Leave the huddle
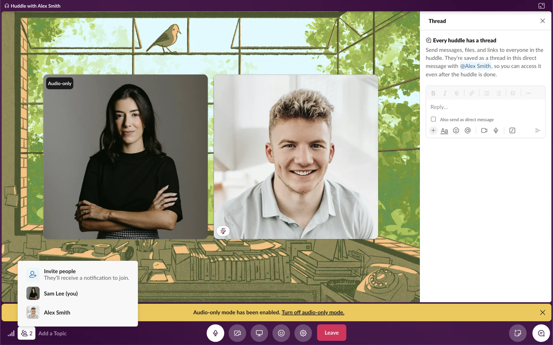 (332, 333)
